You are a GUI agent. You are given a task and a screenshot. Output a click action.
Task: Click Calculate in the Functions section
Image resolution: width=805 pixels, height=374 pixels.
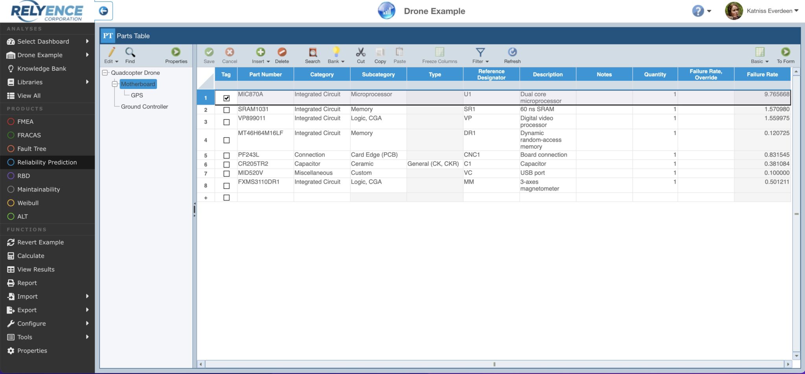(30, 255)
